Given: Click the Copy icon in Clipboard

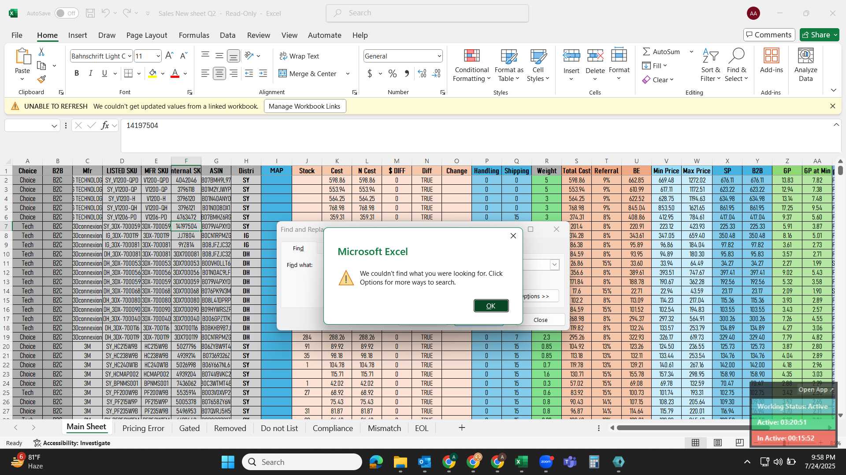Looking at the screenshot, I should [x=41, y=66].
